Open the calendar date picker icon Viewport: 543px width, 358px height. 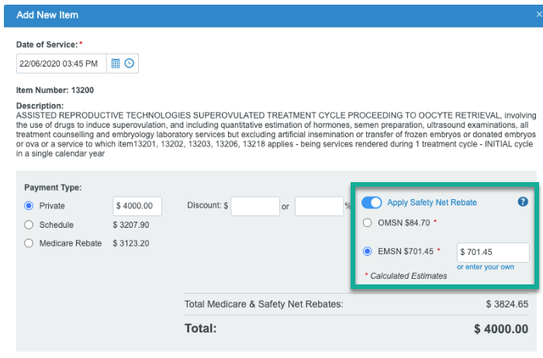[116, 64]
